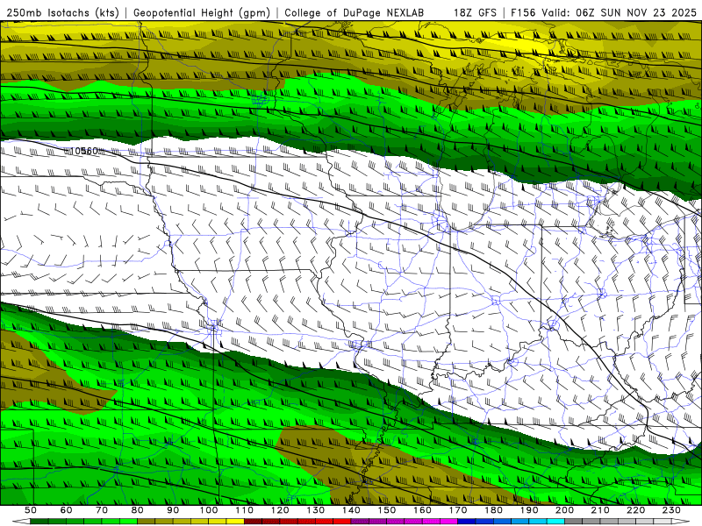The height and width of the screenshot is (526, 702).
Task: Click the 190 value on the color scale
Action: pyautogui.click(x=529, y=510)
